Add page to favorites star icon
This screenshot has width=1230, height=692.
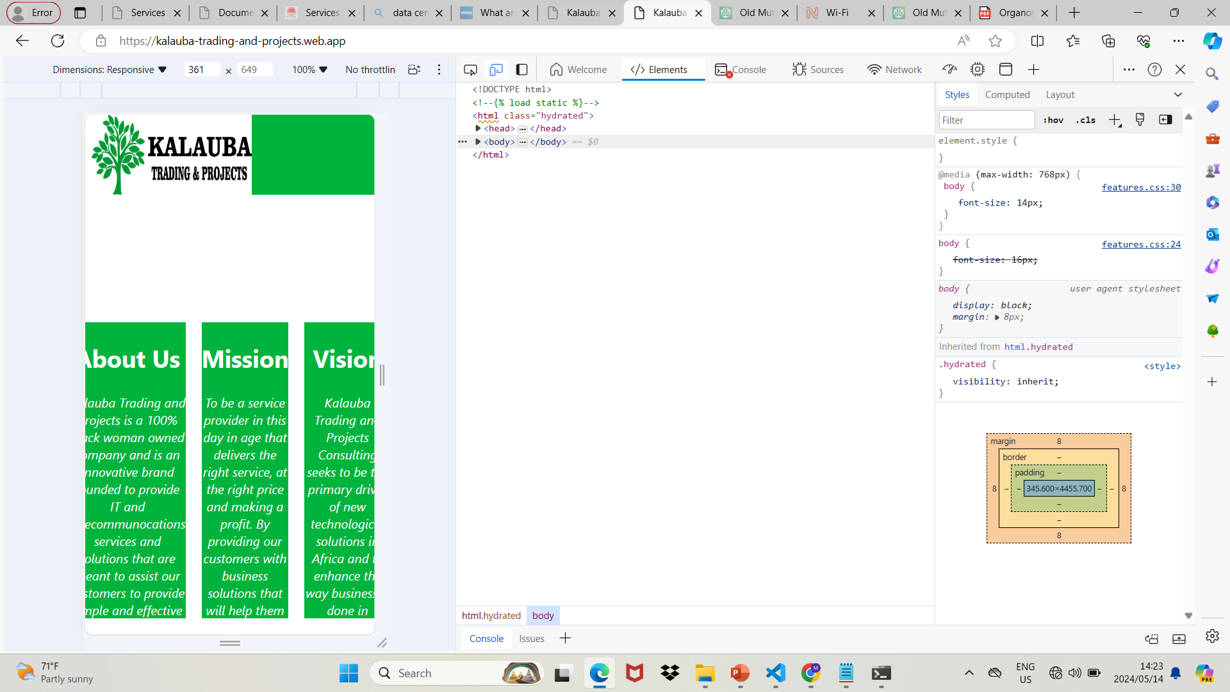(x=995, y=41)
